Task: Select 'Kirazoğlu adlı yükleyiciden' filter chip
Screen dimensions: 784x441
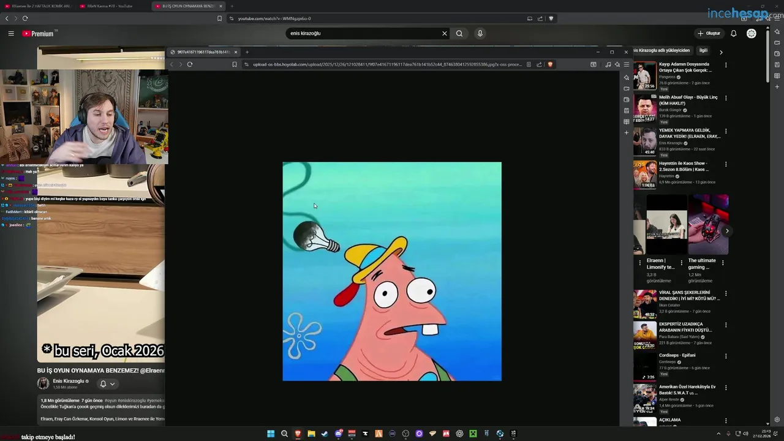Action: point(661,50)
